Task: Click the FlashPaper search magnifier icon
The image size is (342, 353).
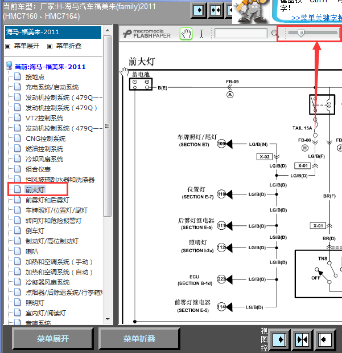Action: (274, 33)
